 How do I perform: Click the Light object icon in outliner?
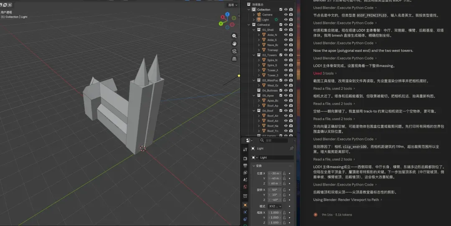tap(259, 20)
